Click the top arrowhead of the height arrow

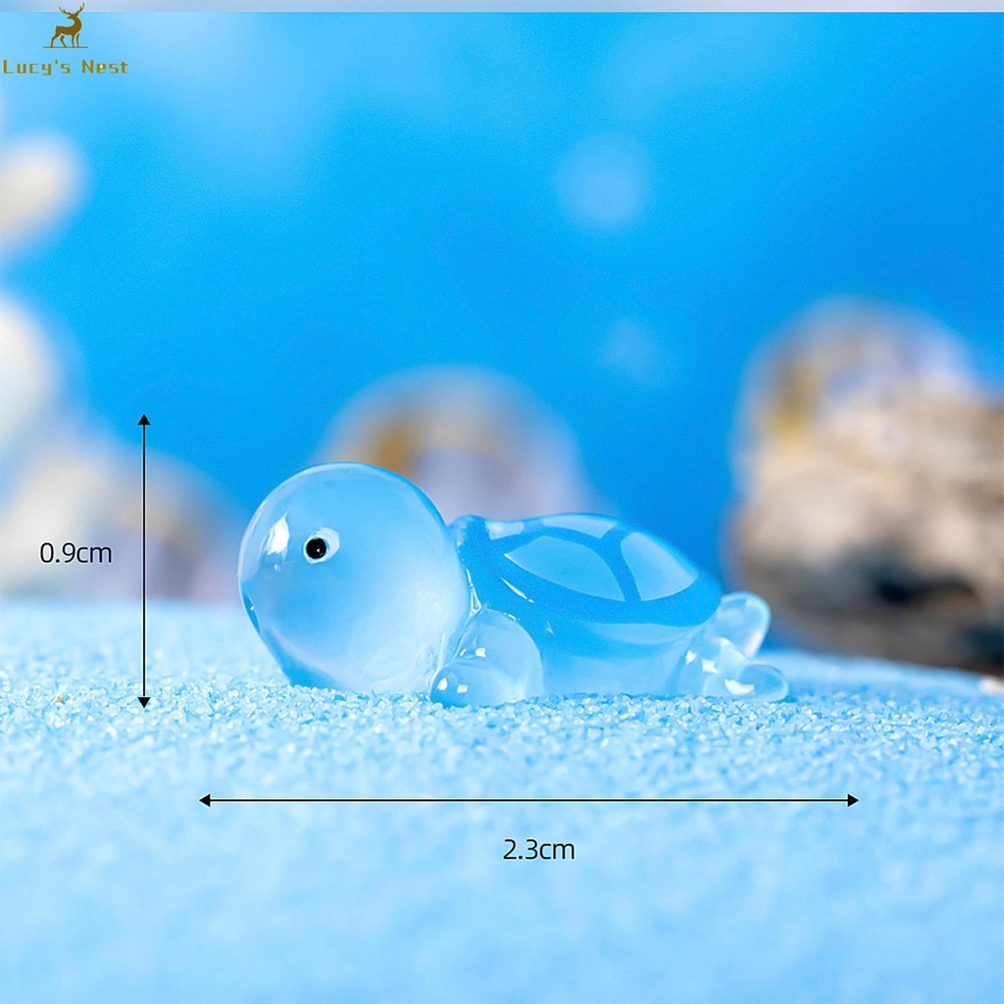coord(144,421)
